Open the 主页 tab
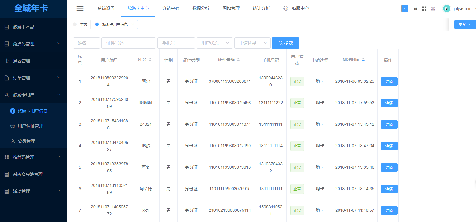 81,25
